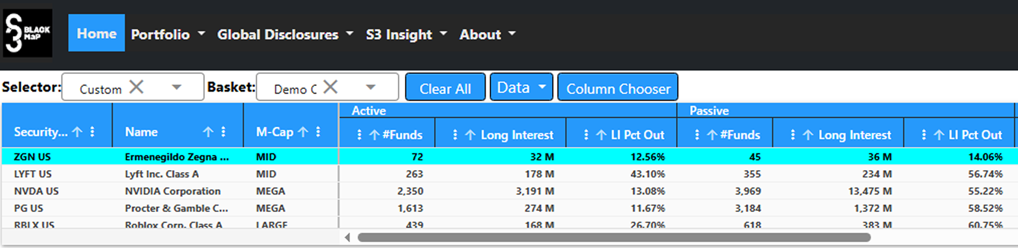Select the LYFT US security
Screen dimensions: 1018x248
33,174
